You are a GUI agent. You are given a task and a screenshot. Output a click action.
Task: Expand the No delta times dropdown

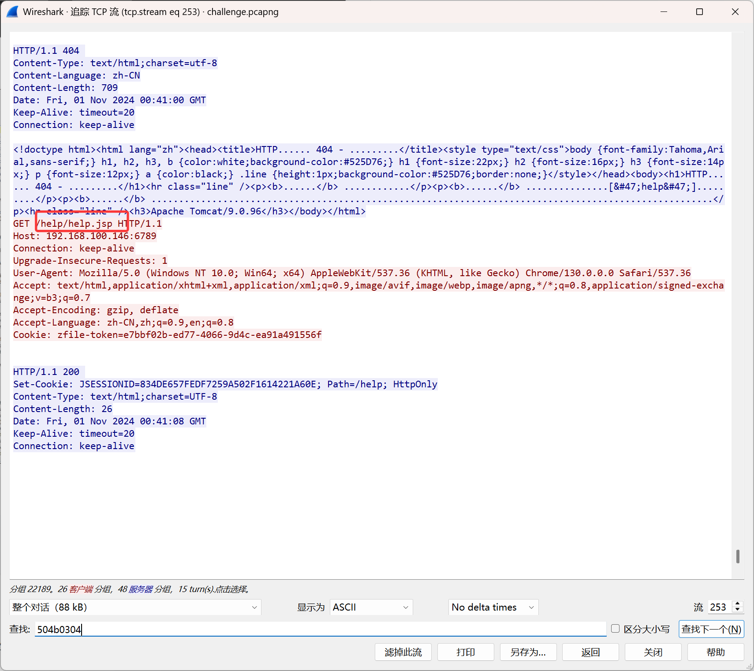(x=493, y=607)
